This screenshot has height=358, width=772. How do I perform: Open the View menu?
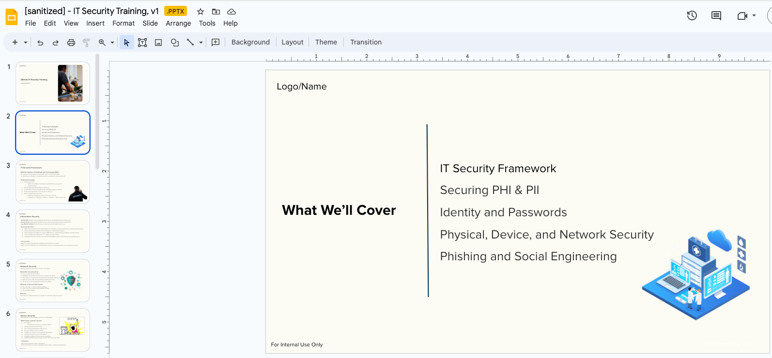(71, 23)
